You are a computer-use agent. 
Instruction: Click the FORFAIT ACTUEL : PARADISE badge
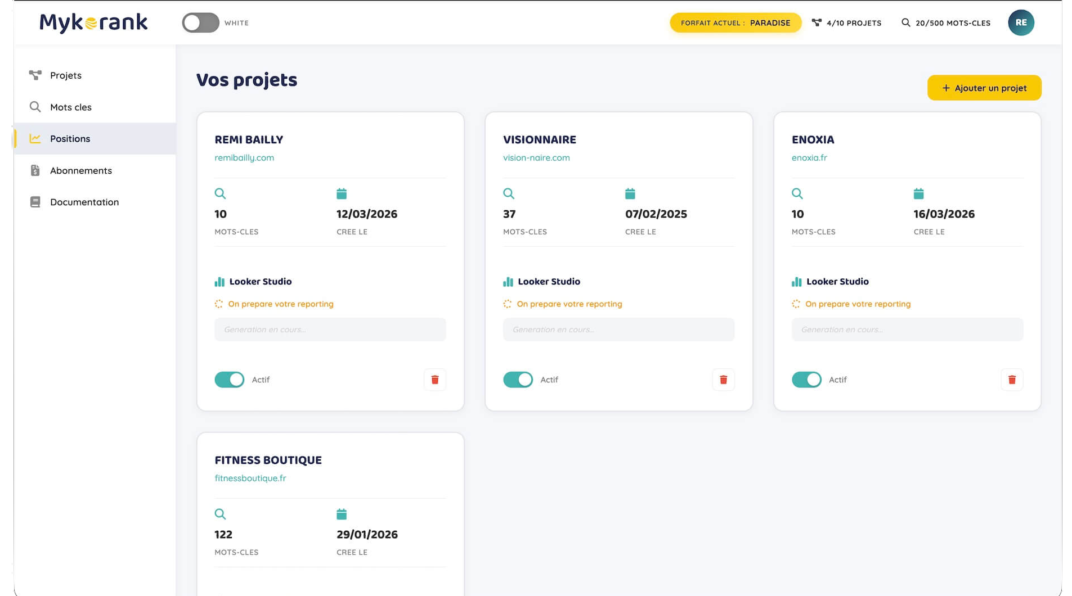[x=735, y=22]
